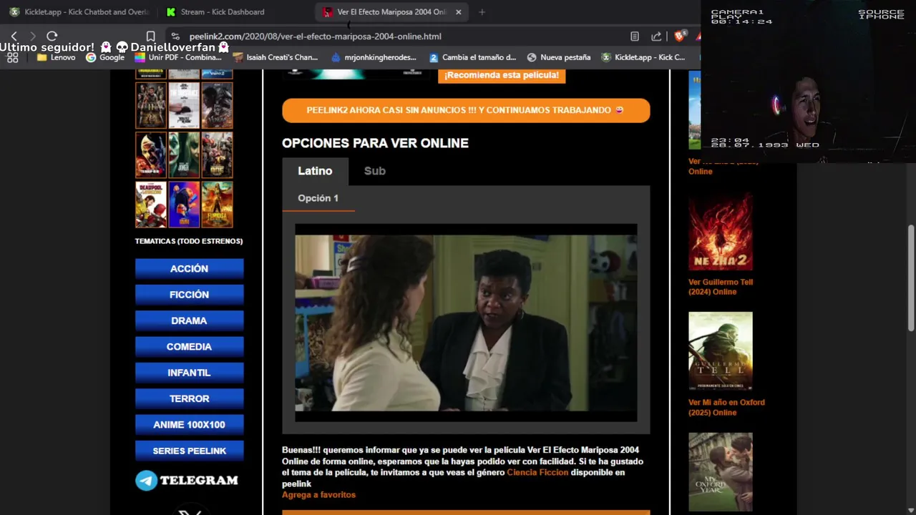The image size is (916, 515).
Task: Open the Terrifier clown poster thumbnail
Action: point(150,154)
